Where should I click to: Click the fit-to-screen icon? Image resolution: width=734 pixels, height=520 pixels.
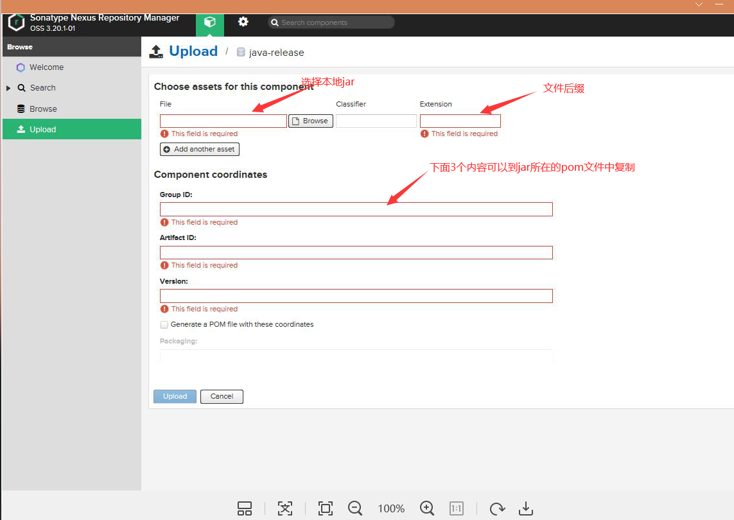coord(326,508)
